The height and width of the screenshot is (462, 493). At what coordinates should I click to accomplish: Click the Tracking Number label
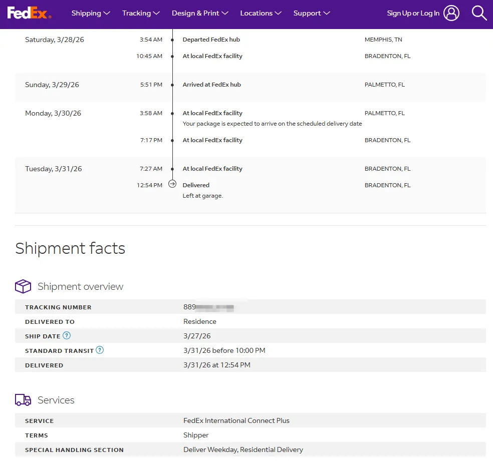point(58,307)
